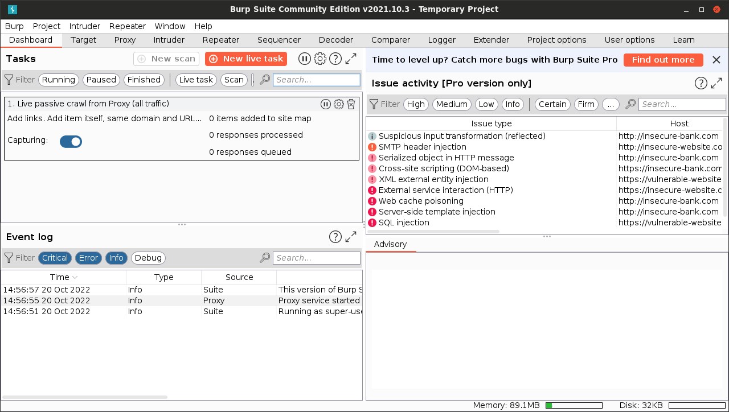This screenshot has height=412, width=729.
Task: Expand more issue filters with ellipsis button
Action: (x=610, y=104)
